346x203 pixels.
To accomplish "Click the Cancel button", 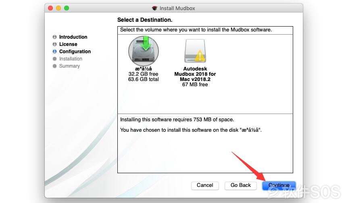I will point(205,185).
